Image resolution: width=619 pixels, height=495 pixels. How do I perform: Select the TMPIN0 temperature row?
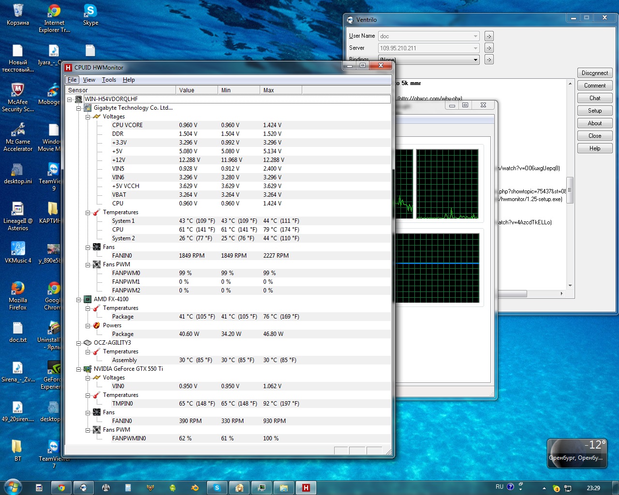pyautogui.click(x=227, y=404)
